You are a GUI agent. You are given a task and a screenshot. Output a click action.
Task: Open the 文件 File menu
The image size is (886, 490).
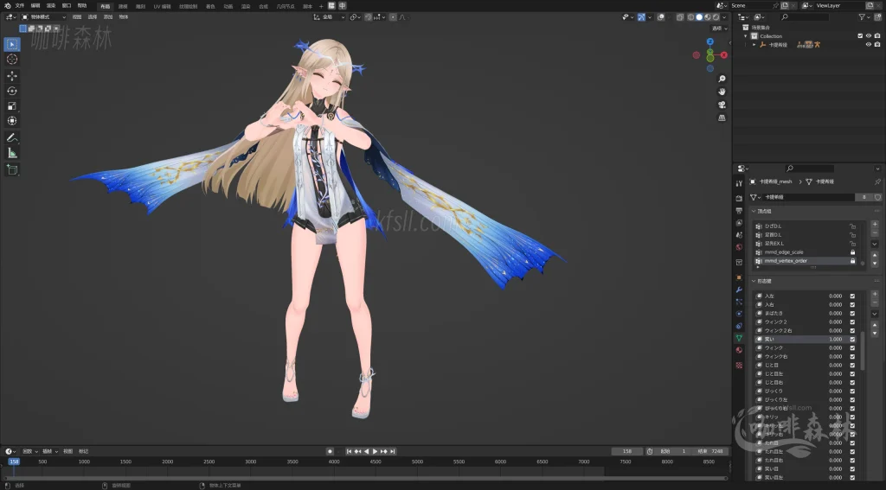20,6
